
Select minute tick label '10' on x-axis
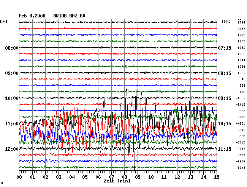coord(151,177)
